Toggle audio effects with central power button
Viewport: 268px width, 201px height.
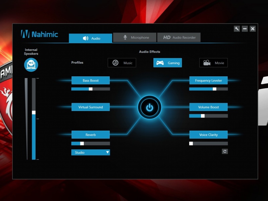(x=149, y=107)
